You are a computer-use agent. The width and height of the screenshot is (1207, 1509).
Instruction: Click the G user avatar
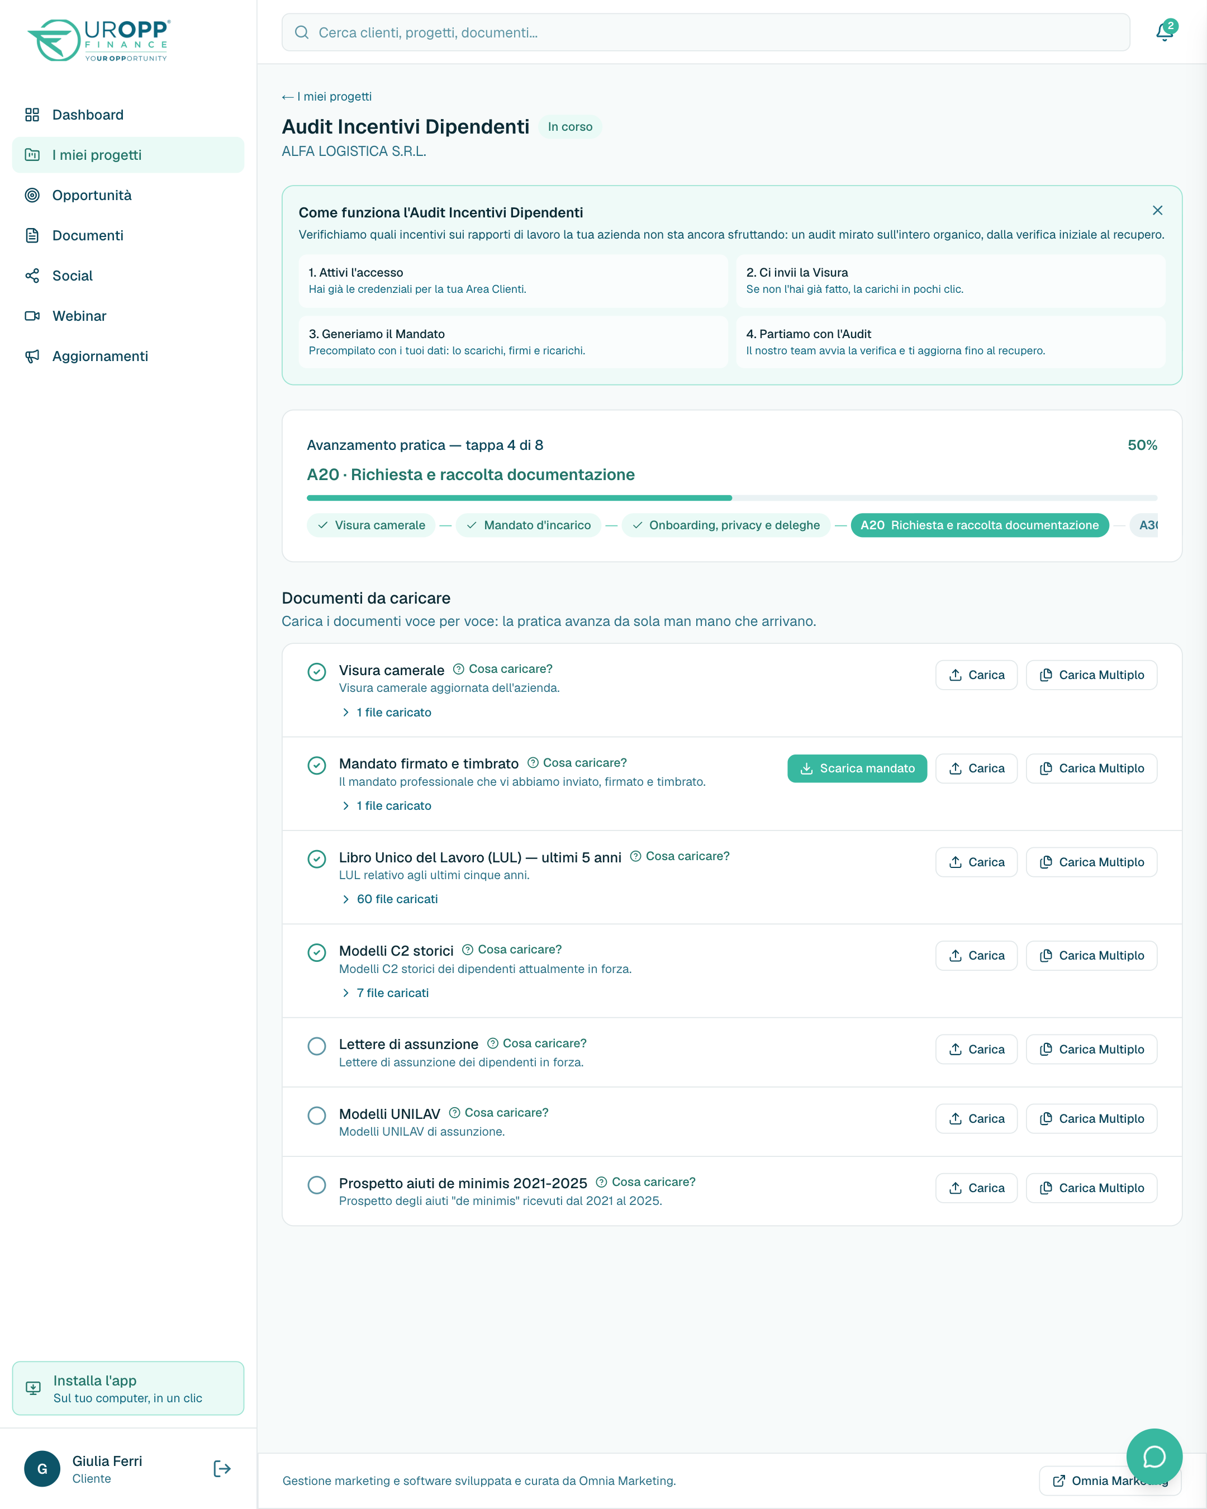coord(42,1468)
